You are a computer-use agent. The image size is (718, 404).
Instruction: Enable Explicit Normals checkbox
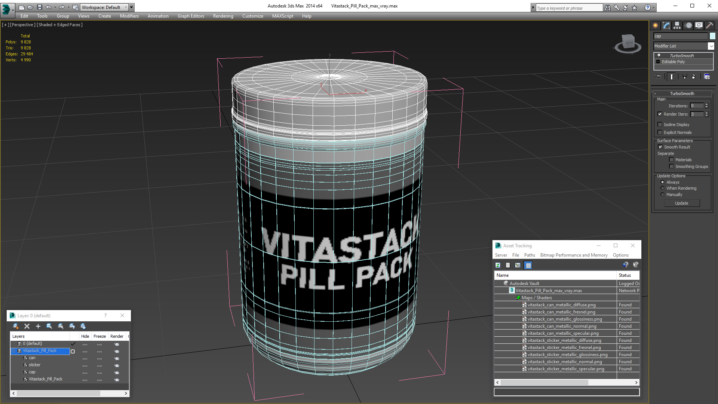(x=660, y=132)
